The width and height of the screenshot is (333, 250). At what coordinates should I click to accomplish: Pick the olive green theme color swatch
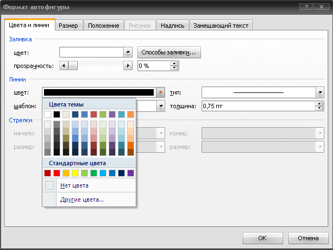click(x=103, y=114)
